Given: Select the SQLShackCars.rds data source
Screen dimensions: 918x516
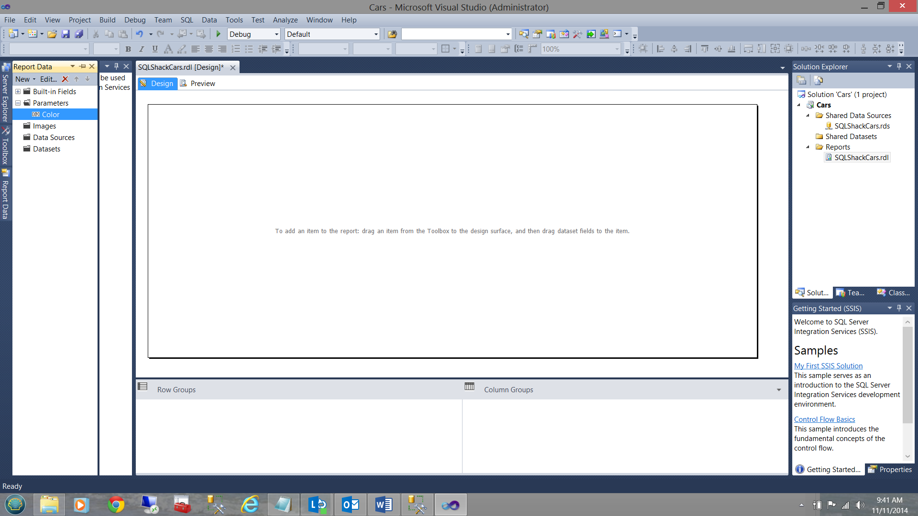Looking at the screenshot, I should click(862, 126).
